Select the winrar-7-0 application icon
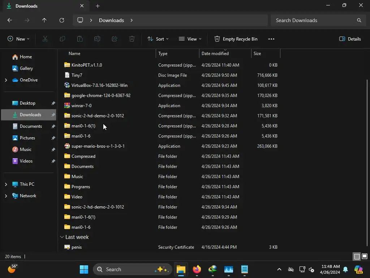The image size is (370, 278). point(67,105)
